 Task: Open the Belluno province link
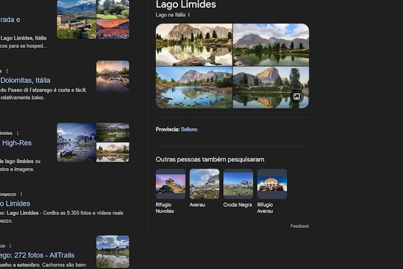click(189, 129)
